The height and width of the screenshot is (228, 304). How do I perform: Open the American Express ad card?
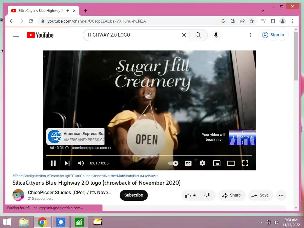click(75, 137)
